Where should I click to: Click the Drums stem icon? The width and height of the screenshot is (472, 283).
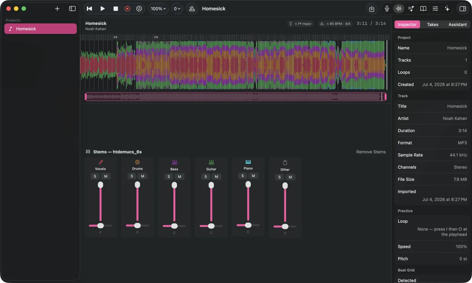click(x=137, y=162)
